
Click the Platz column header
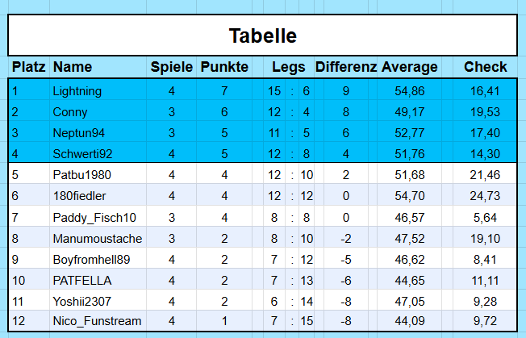point(29,67)
